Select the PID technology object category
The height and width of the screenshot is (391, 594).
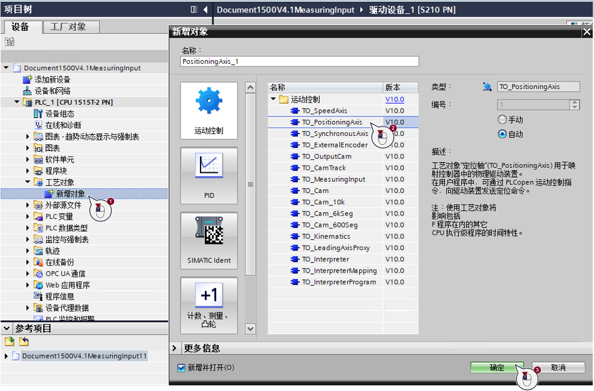tap(209, 175)
